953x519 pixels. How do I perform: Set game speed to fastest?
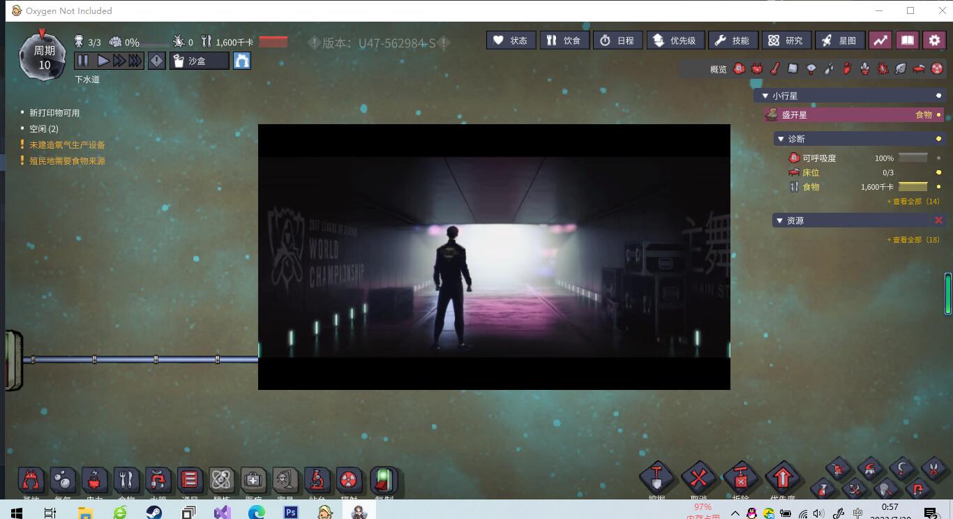pos(135,61)
